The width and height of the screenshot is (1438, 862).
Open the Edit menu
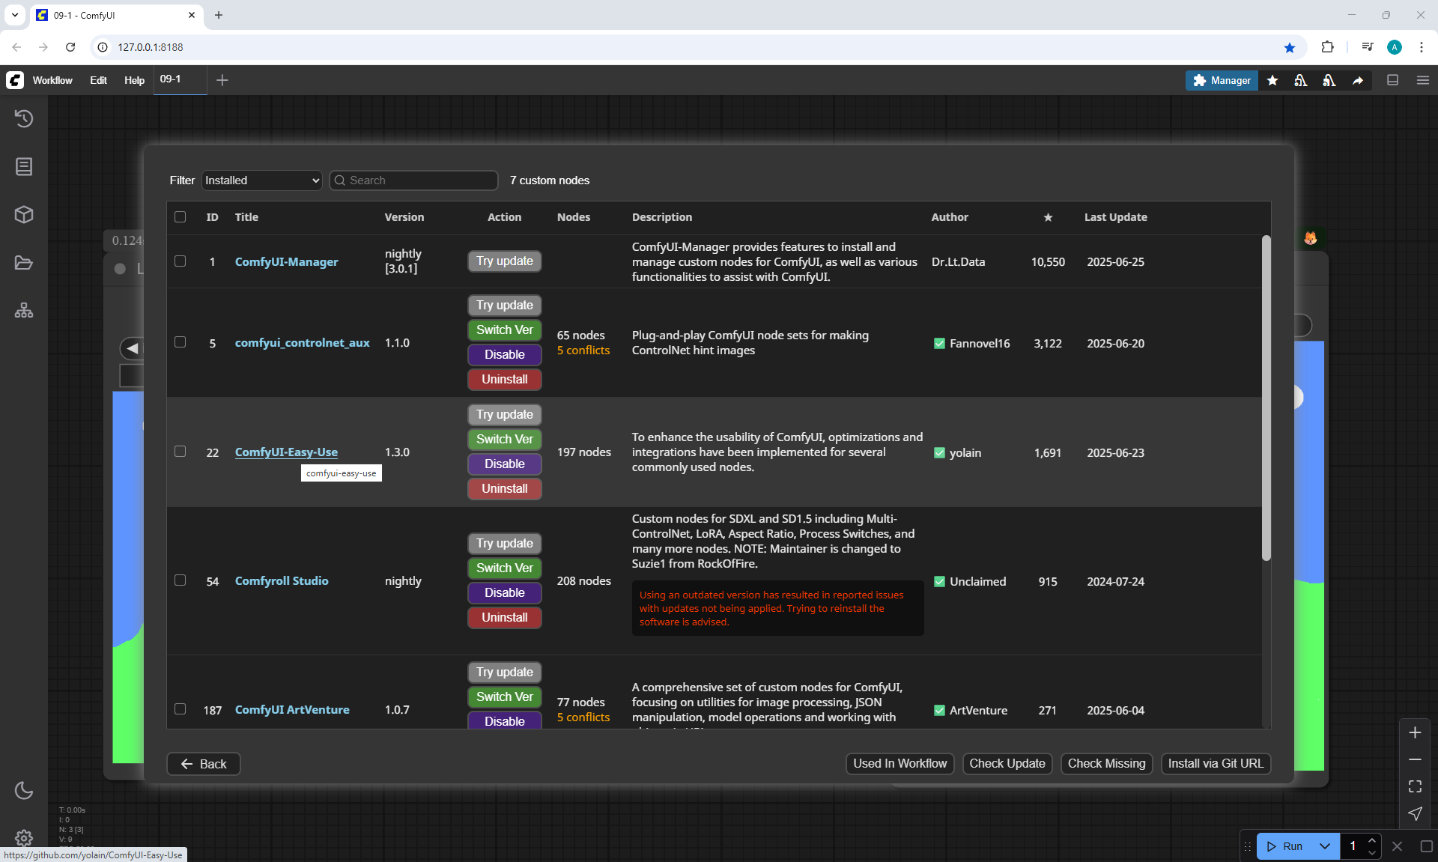[98, 80]
